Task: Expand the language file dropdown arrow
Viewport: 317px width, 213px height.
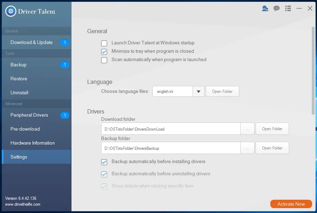Action: (198, 91)
